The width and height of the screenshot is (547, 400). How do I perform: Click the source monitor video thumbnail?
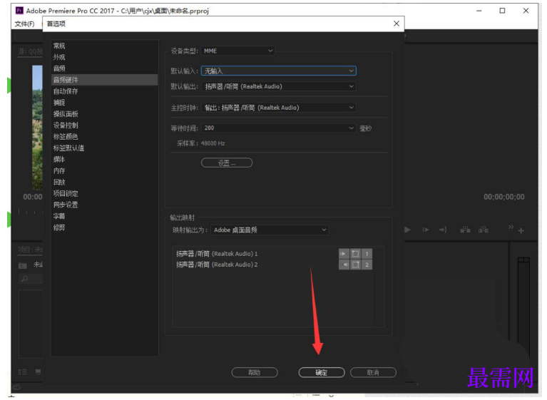37,128
